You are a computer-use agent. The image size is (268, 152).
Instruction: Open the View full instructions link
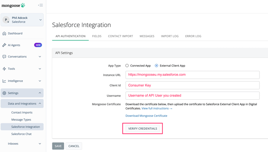pyautogui.click(x=157, y=109)
